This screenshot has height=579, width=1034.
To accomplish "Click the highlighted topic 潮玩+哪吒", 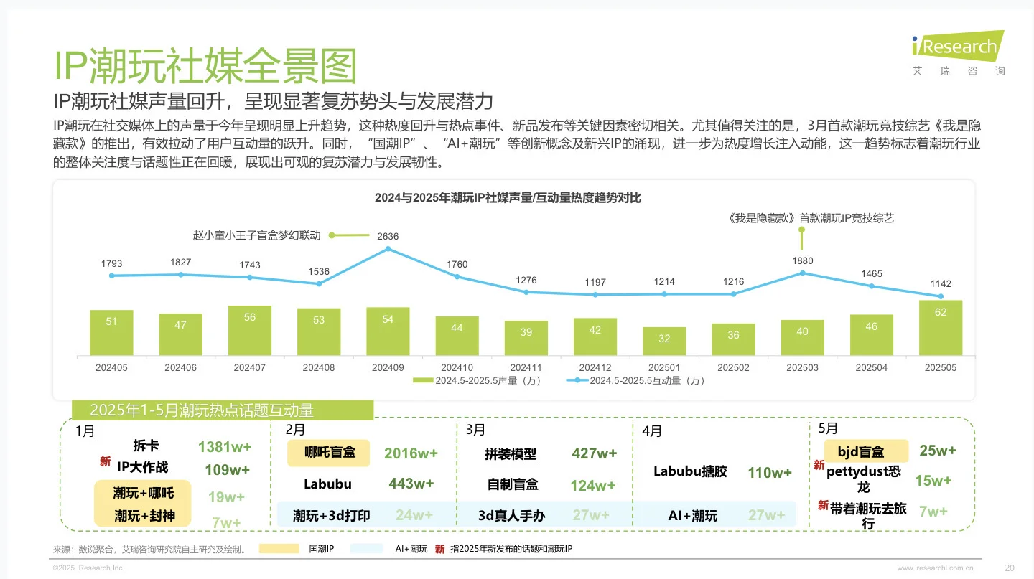I will pyautogui.click(x=143, y=494).
